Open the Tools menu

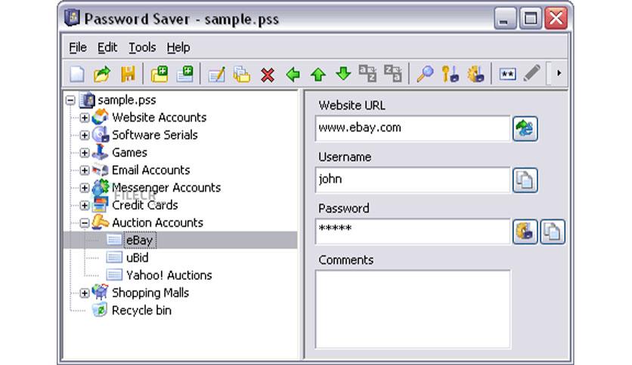pyautogui.click(x=142, y=48)
